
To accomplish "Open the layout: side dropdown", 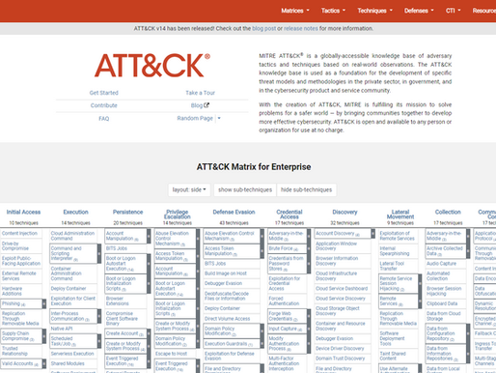I will [189, 189].
